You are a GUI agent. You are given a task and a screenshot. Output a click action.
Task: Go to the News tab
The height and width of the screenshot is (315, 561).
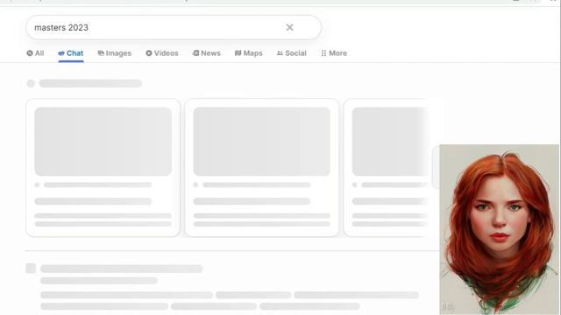(207, 53)
